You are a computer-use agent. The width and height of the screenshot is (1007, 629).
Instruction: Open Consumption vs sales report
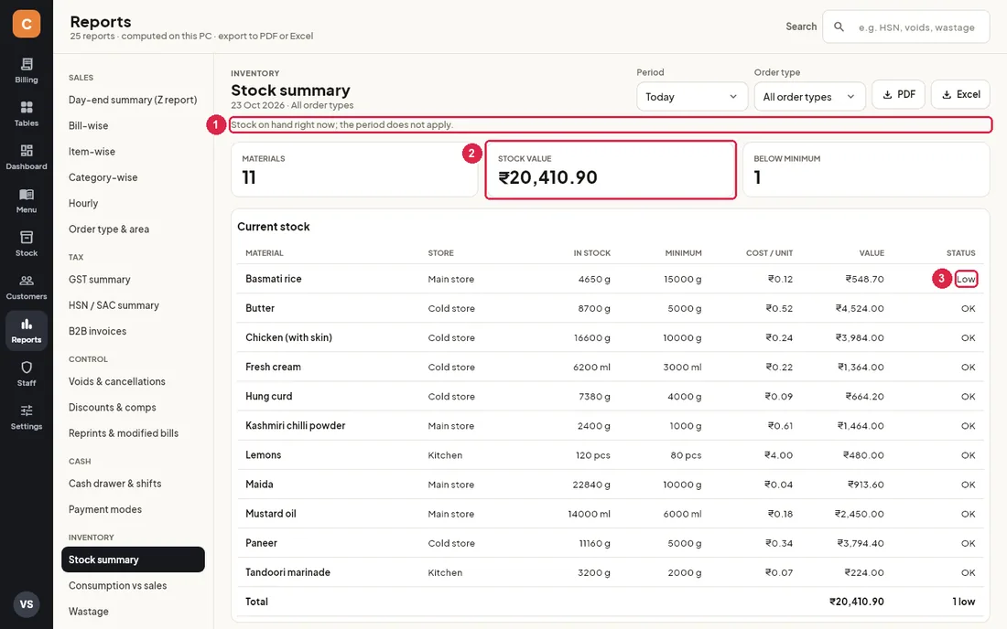[x=133, y=585]
